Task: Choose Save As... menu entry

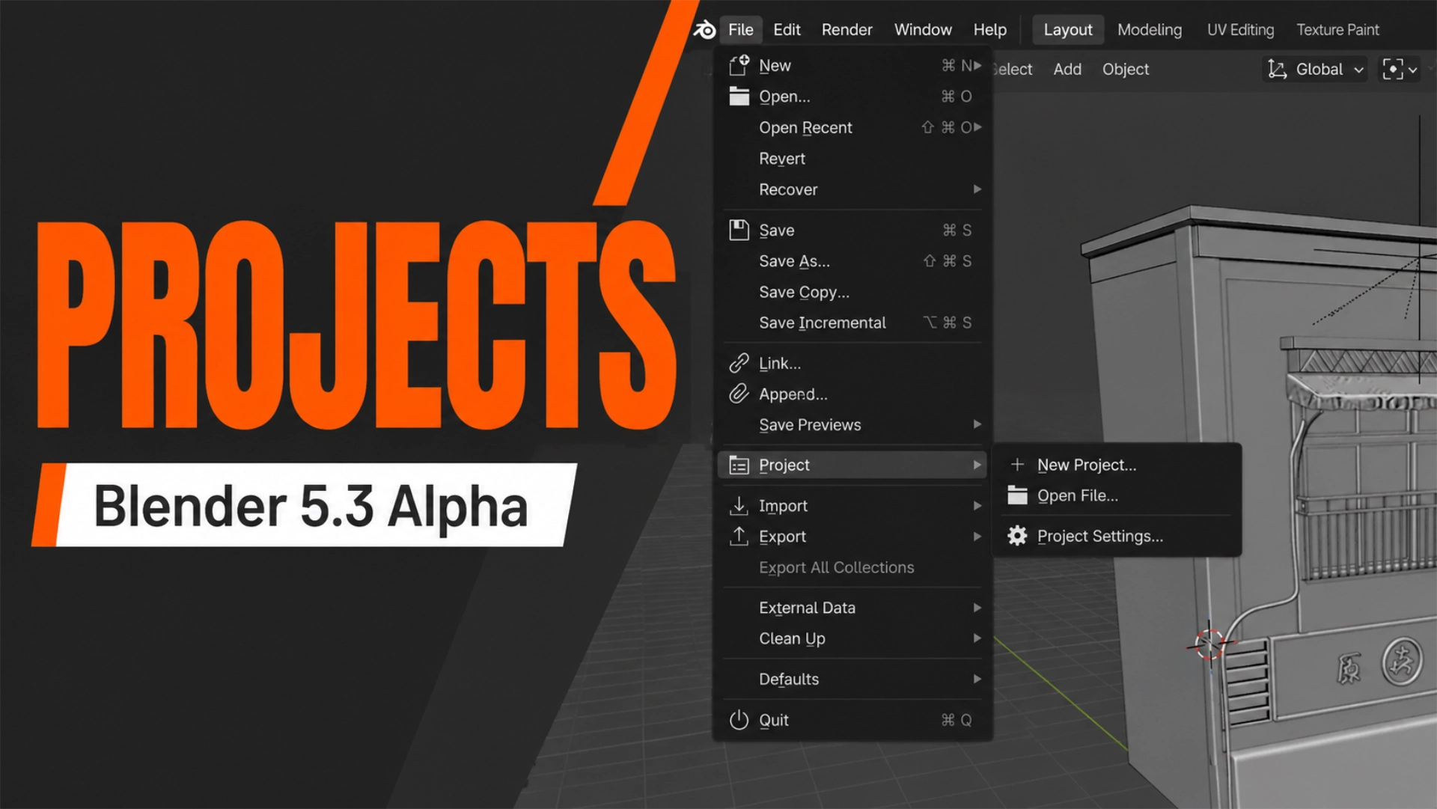Action: point(852,261)
